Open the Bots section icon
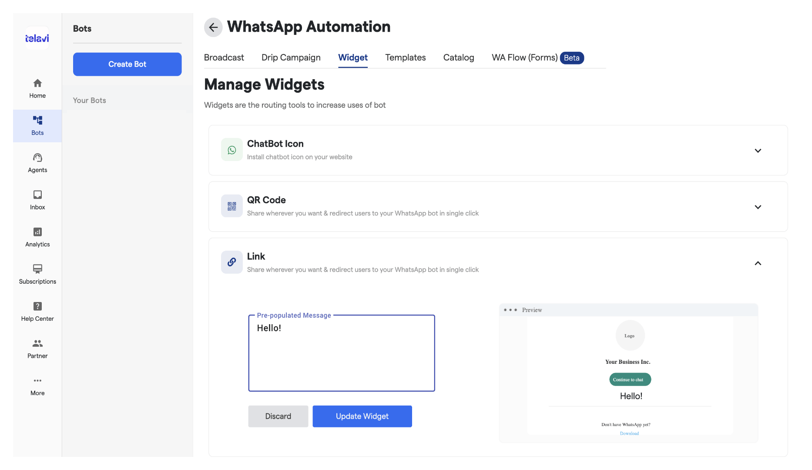 (37, 120)
